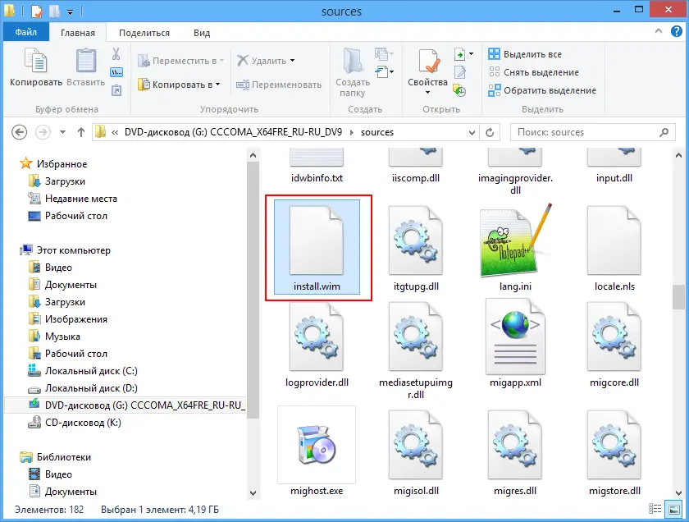Click the Вставить clipboard icon
The height and width of the screenshot is (522, 689).
[85, 62]
